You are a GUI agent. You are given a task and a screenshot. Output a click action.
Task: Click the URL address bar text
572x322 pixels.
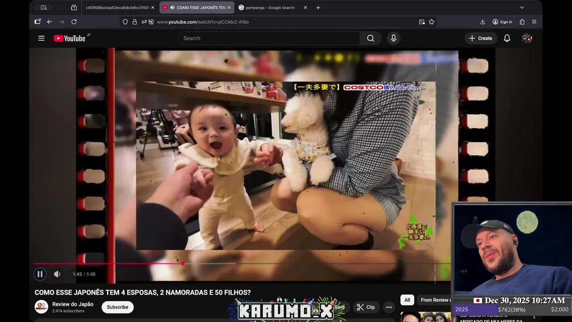tap(203, 22)
